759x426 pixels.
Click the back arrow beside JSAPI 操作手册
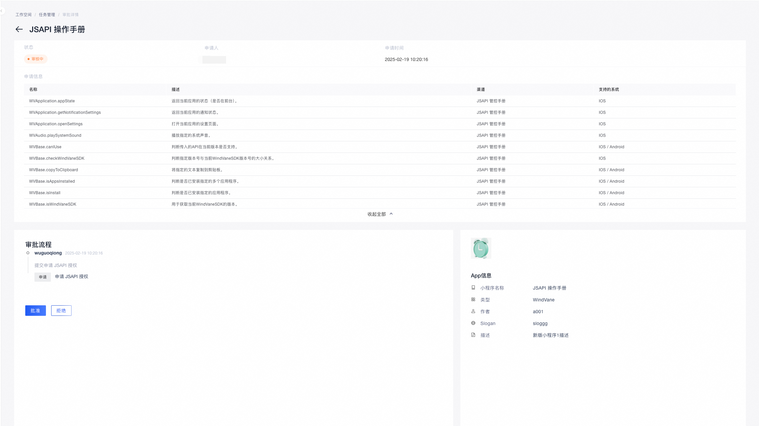(x=19, y=30)
